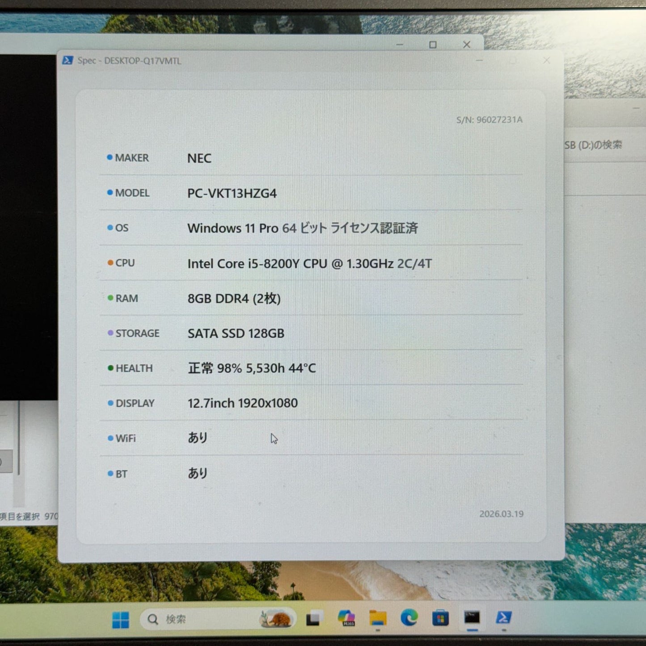This screenshot has height=646, width=646.
Task: Open File Explorer from the taskbar
Action: coord(378,618)
